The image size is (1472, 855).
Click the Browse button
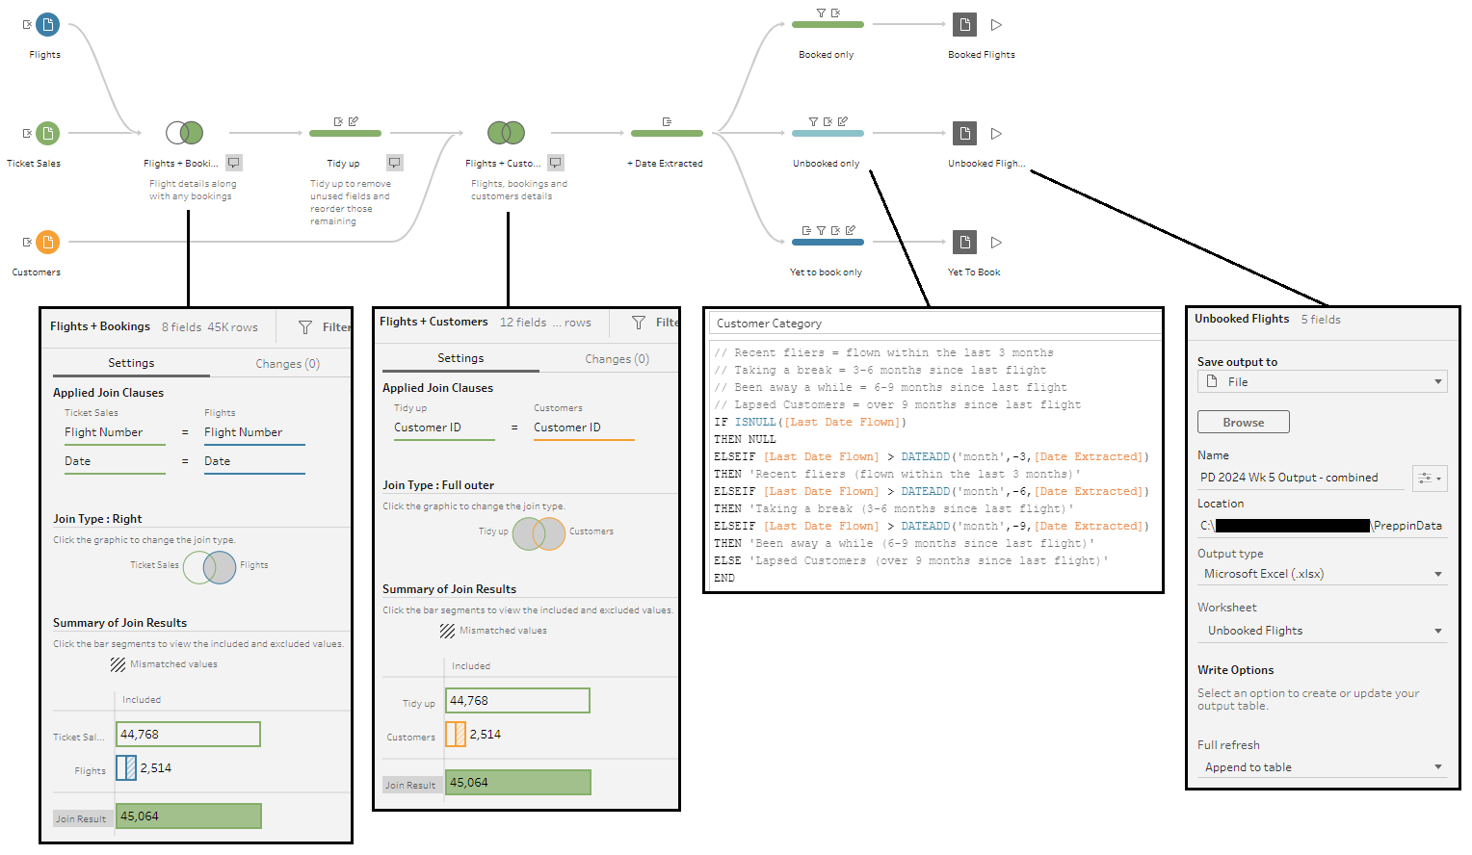point(1243,423)
